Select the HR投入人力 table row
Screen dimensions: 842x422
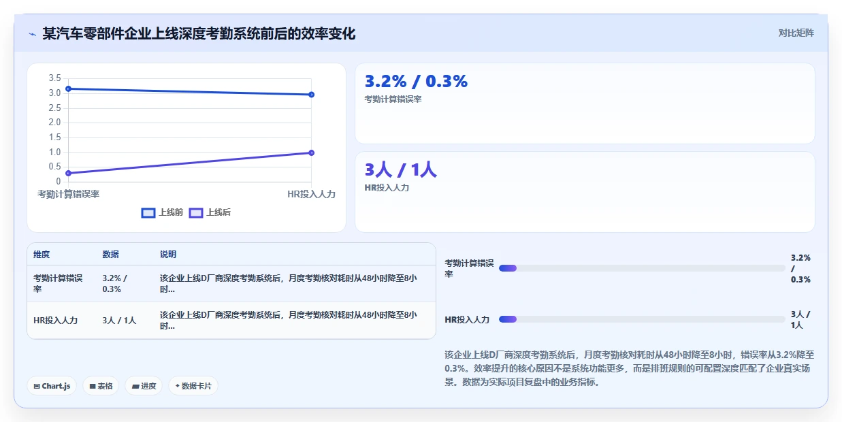231,320
